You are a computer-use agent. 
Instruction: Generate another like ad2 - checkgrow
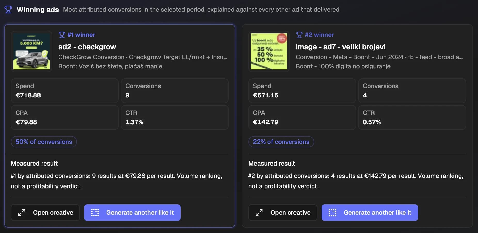click(x=132, y=213)
